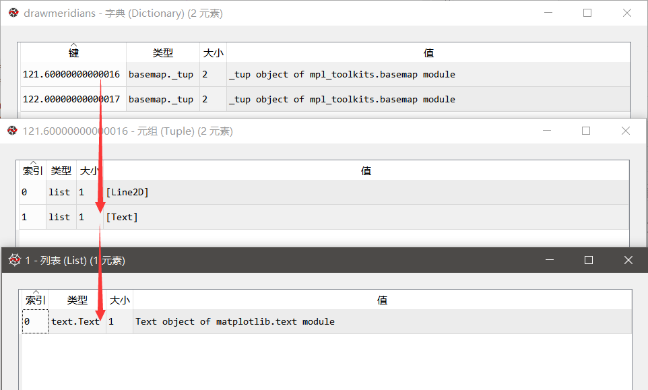Screen dimensions: 648x390
Task: Click basemap._tup type cell of 122.0 row
Action: click(163, 99)
